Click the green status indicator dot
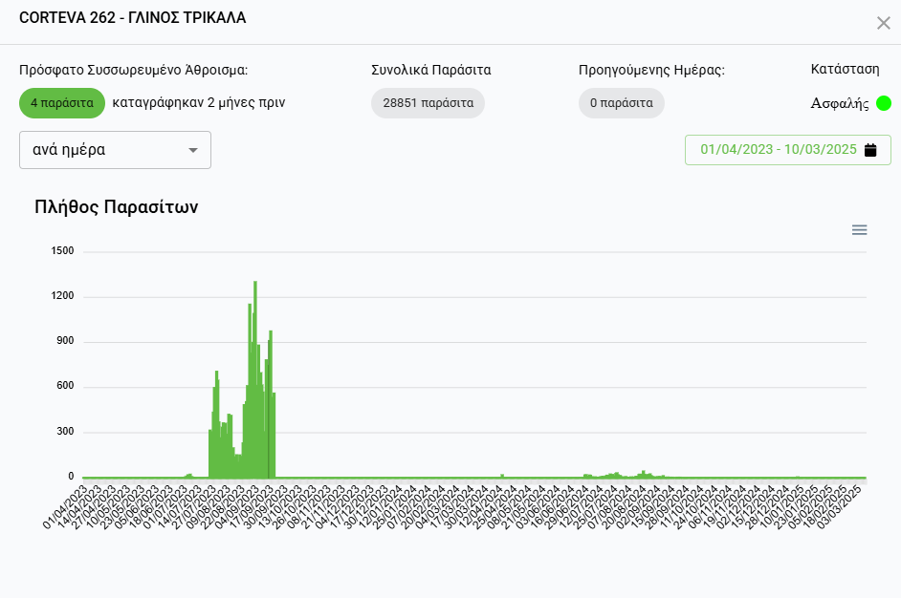This screenshot has height=598, width=901. pyautogui.click(x=883, y=103)
